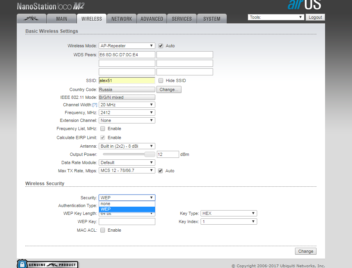Image resolution: width=352 pixels, height=268 pixels.
Task: Enable the MAC ACL checkbox
Action: click(103, 230)
